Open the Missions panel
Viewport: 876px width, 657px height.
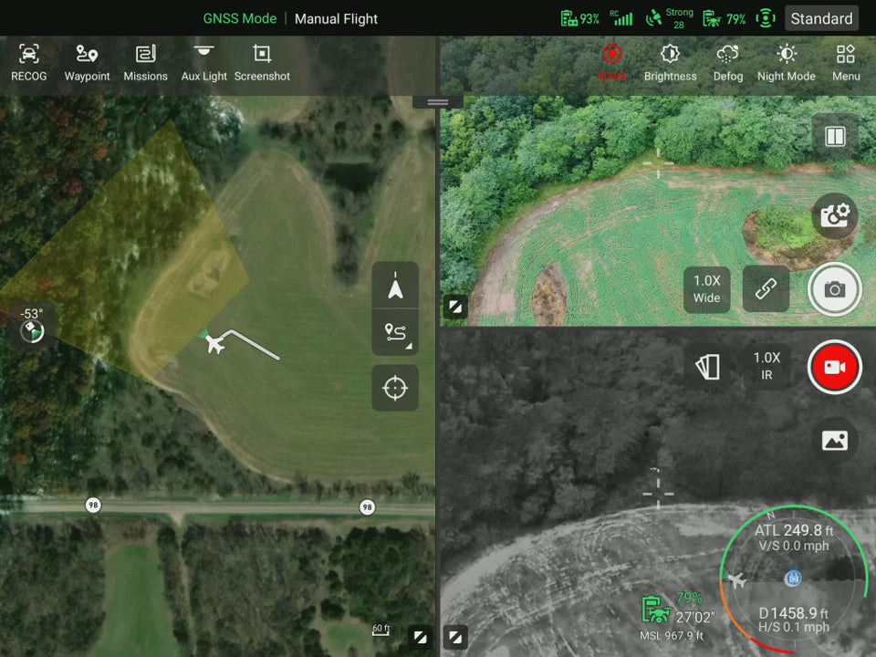coord(146,63)
